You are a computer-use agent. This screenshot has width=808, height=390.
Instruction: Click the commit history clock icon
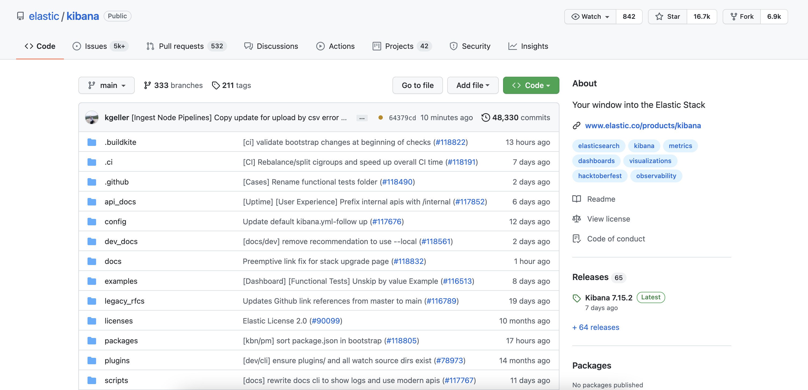pyautogui.click(x=485, y=117)
